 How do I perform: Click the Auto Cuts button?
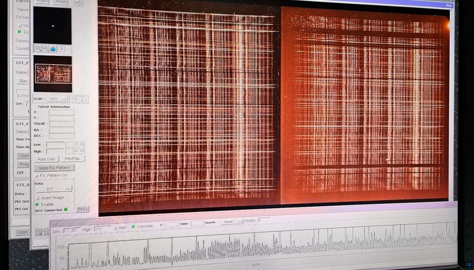pos(46,159)
